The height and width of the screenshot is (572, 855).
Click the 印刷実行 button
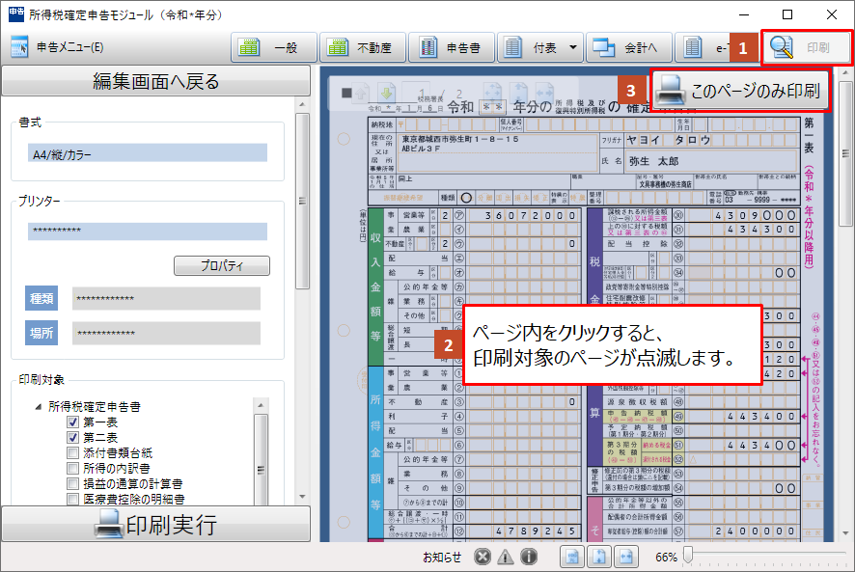pos(156,524)
